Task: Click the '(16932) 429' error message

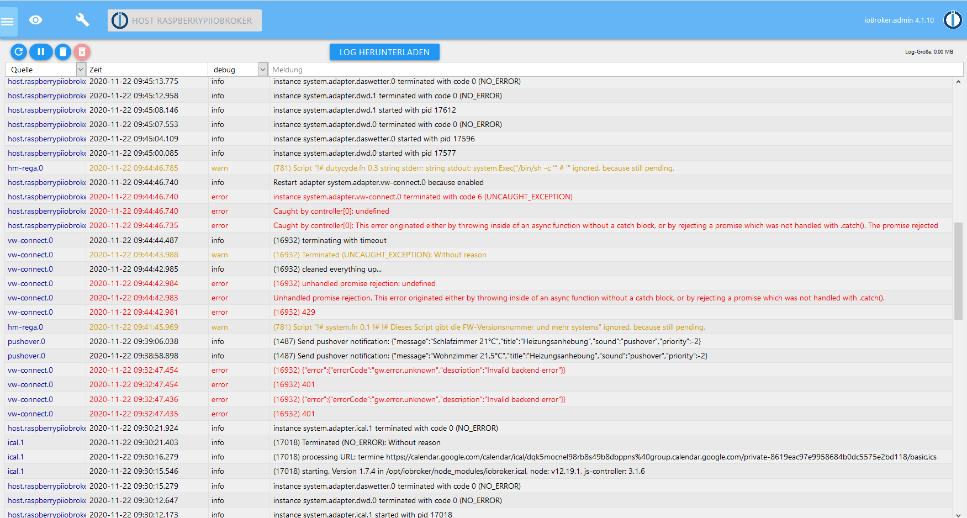Action: click(x=294, y=312)
